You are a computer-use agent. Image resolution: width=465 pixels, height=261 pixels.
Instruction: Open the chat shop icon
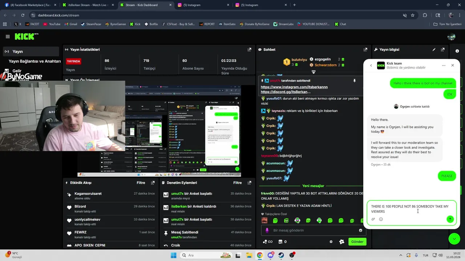[x=280, y=242]
